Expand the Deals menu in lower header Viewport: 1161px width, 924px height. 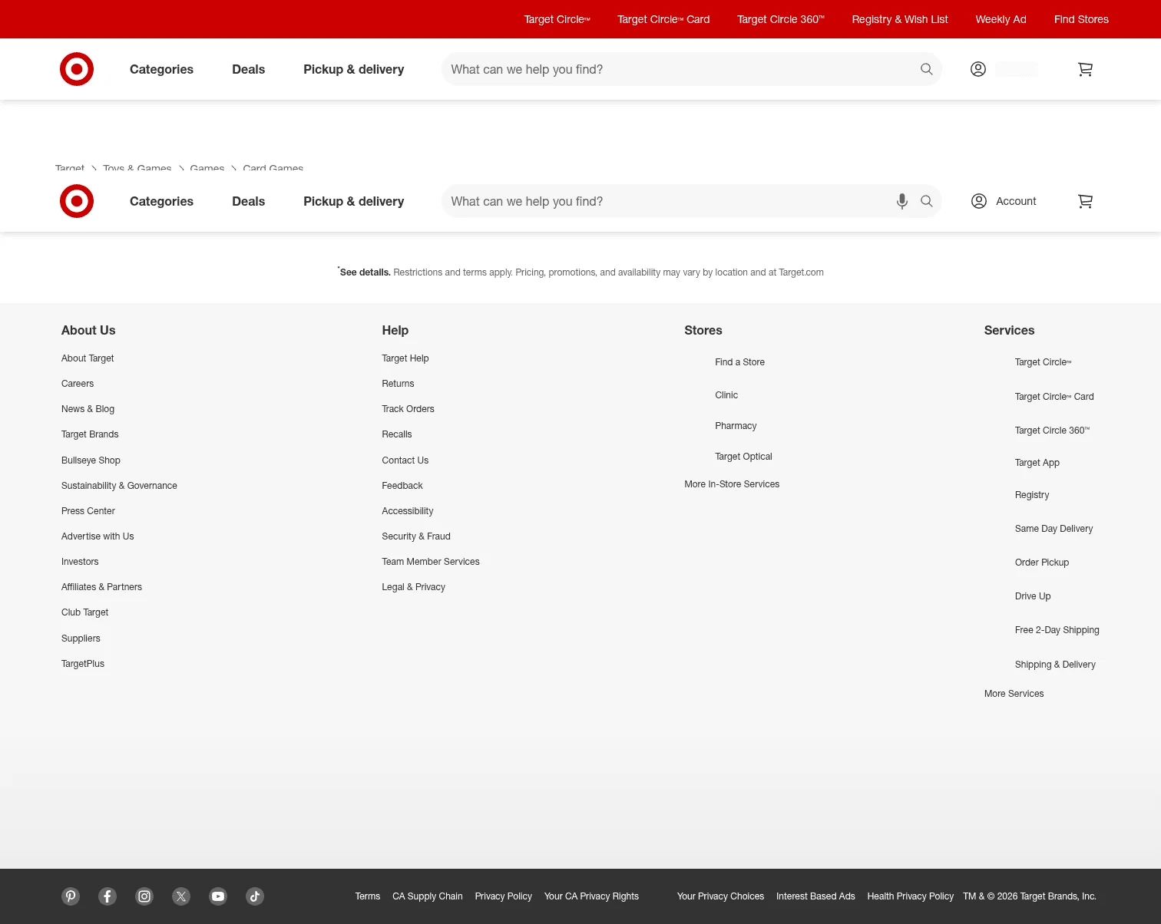[248, 201]
